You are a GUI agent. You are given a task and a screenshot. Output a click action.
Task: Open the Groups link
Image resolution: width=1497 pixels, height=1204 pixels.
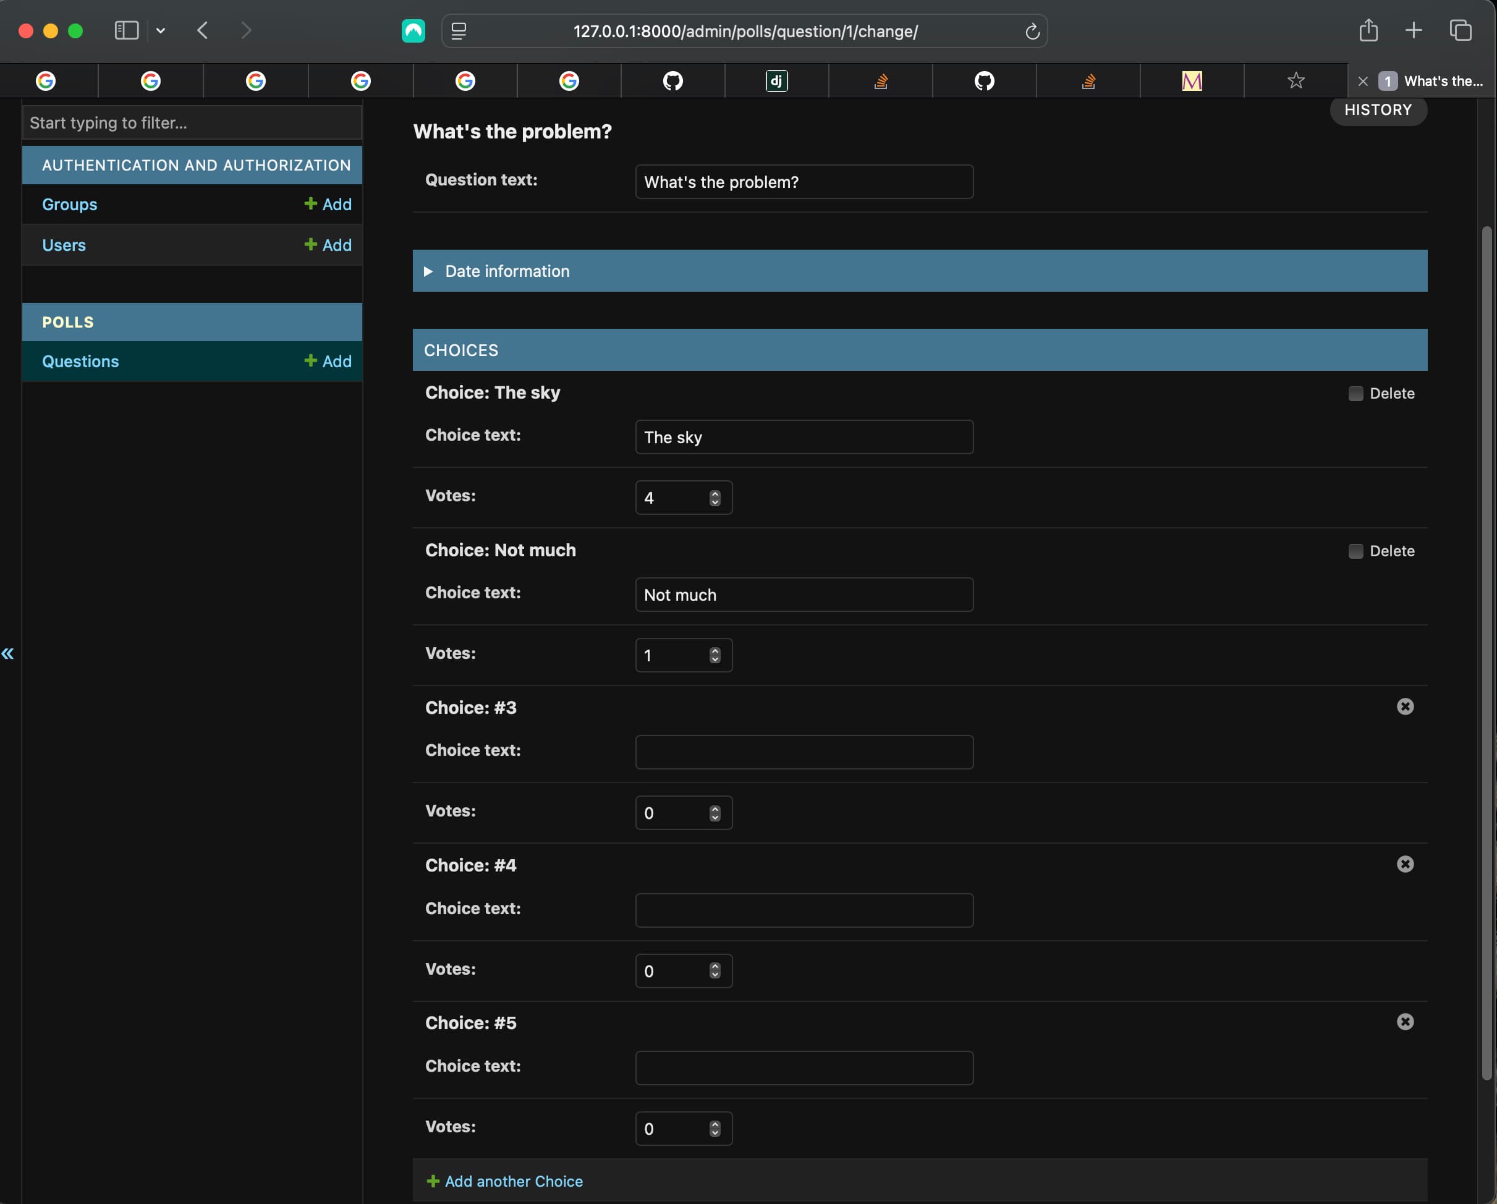click(x=69, y=204)
